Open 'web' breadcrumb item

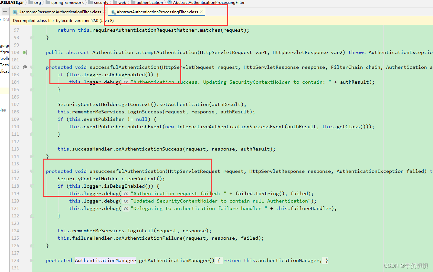click(x=122, y=3)
